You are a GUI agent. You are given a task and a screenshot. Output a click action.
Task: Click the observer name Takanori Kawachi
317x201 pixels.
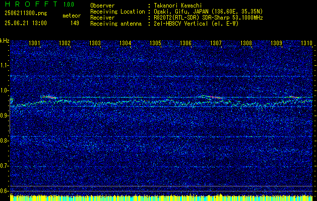click(178, 6)
